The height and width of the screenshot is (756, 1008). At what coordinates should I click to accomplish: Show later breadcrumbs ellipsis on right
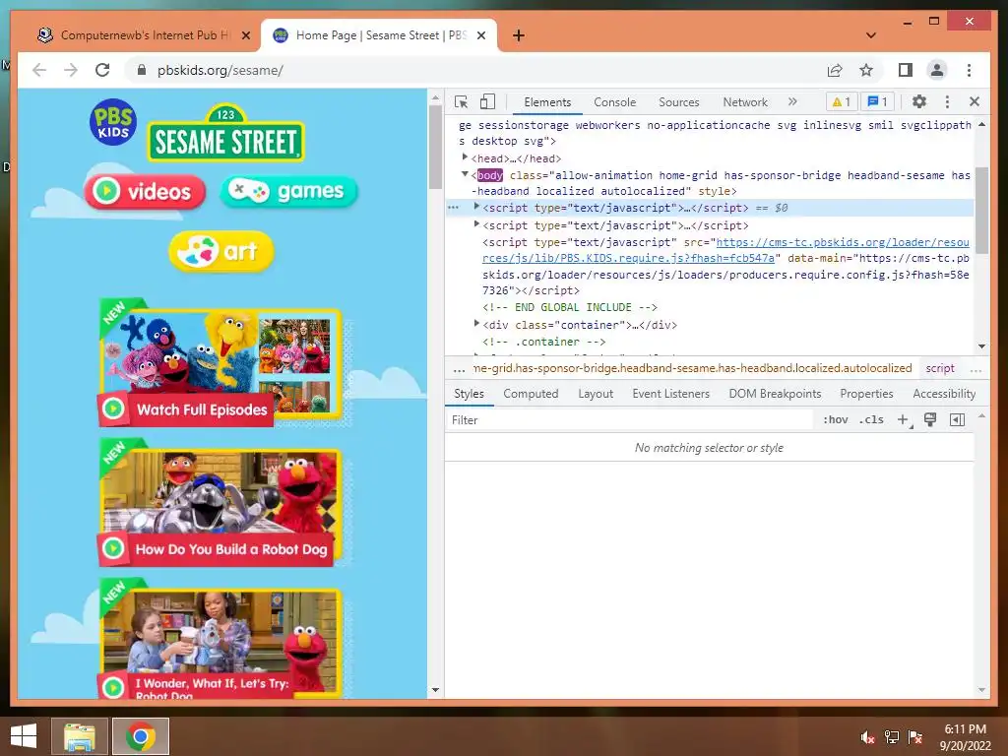976,369
